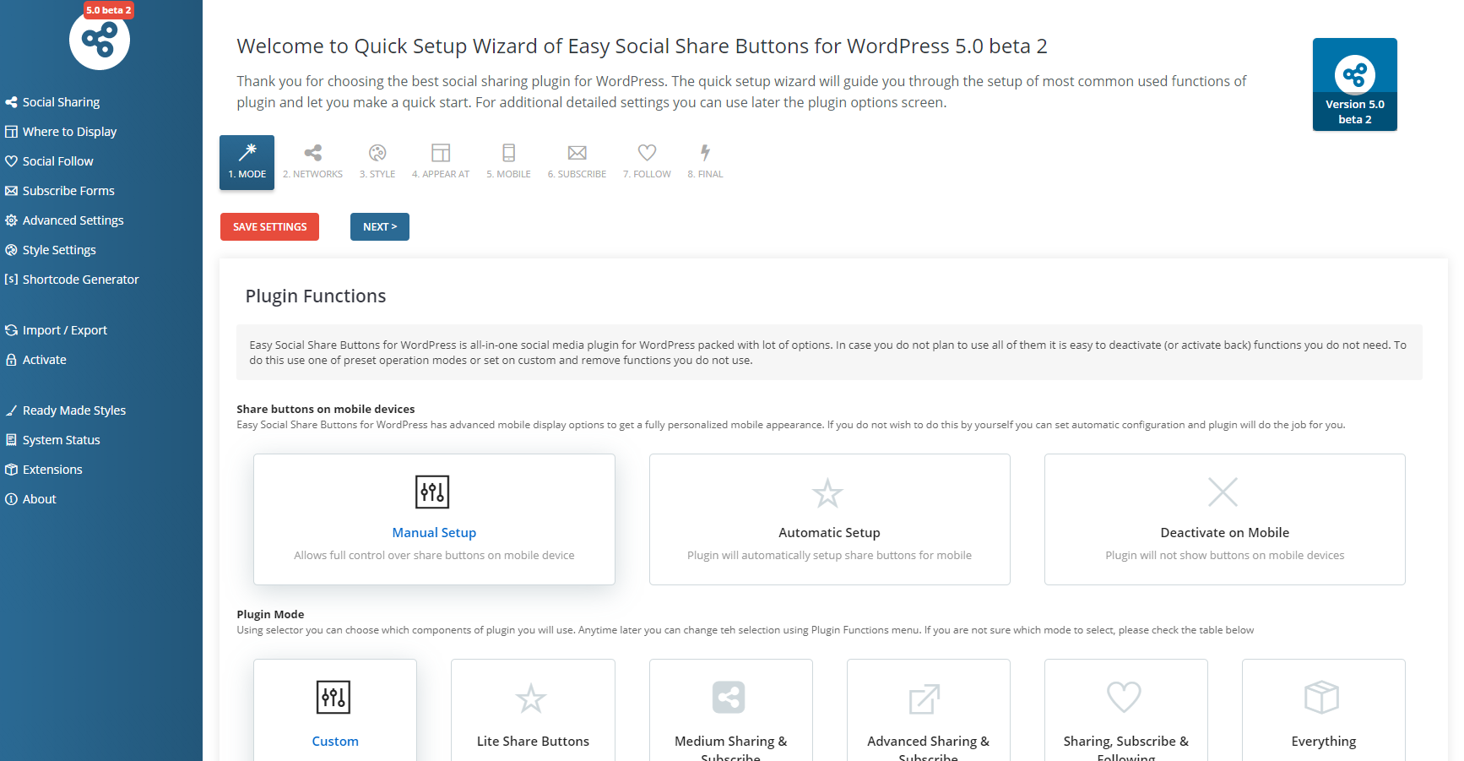Click the Custom mode sliders icon

(333, 698)
